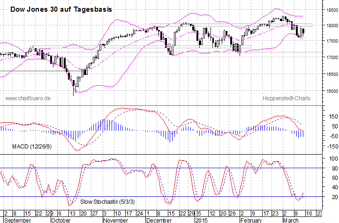
Task: Click the 'September' month label
Action: pos(18,220)
